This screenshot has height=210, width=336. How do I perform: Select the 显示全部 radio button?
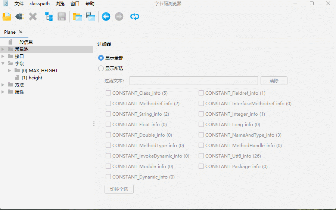pos(101,58)
